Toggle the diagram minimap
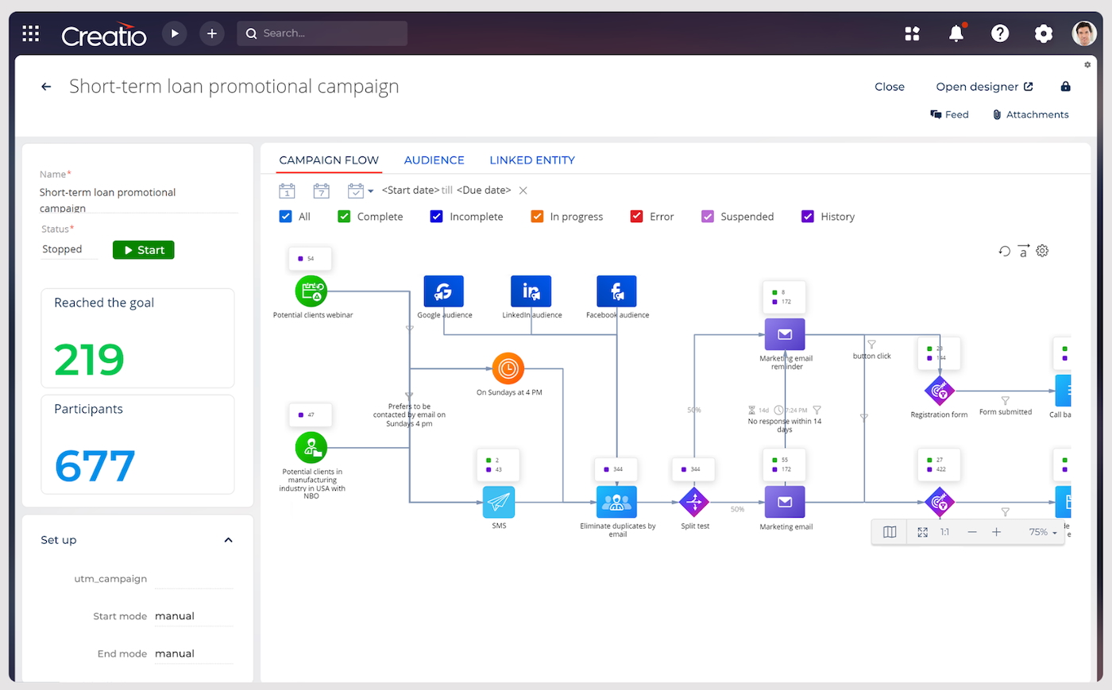This screenshot has width=1112, height=690. pos(890,532)
